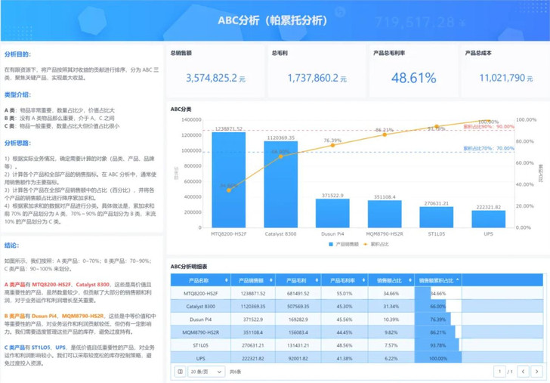Select the MTQ8200-HS2F bar in chart

229,180
